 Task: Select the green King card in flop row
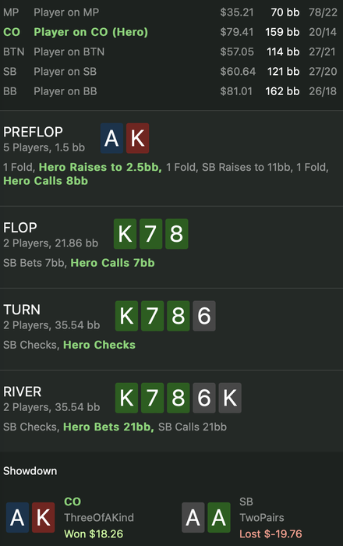coord(125,234)
